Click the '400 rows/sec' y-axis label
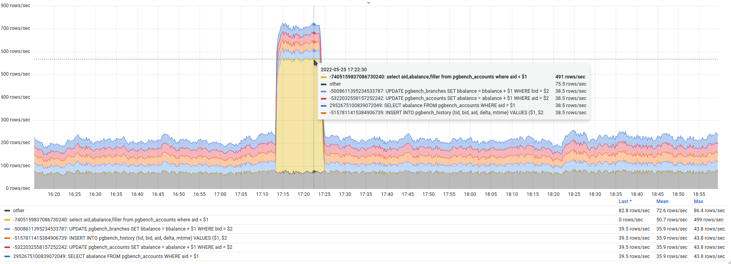This screenshot has height=264, width=731. (x=16, y=97)
